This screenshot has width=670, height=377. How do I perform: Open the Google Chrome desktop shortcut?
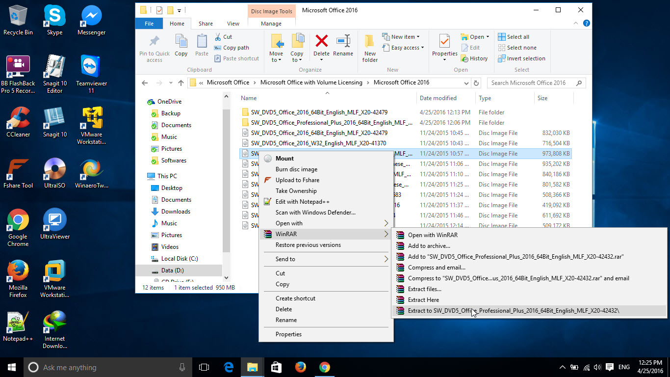(18, 228)
